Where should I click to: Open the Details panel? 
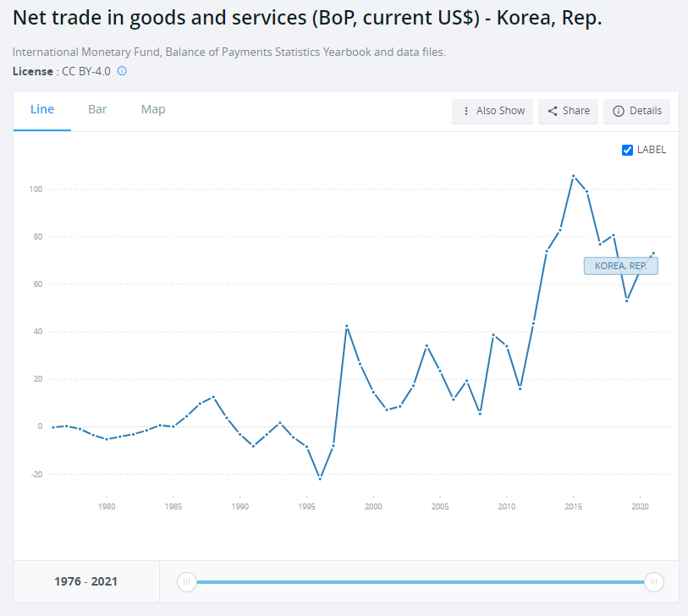pyautogui.click(x=636, y=111)
